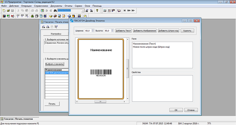Click the binoculars Find icon
This screenshot has height=125, width=236.
55,11
